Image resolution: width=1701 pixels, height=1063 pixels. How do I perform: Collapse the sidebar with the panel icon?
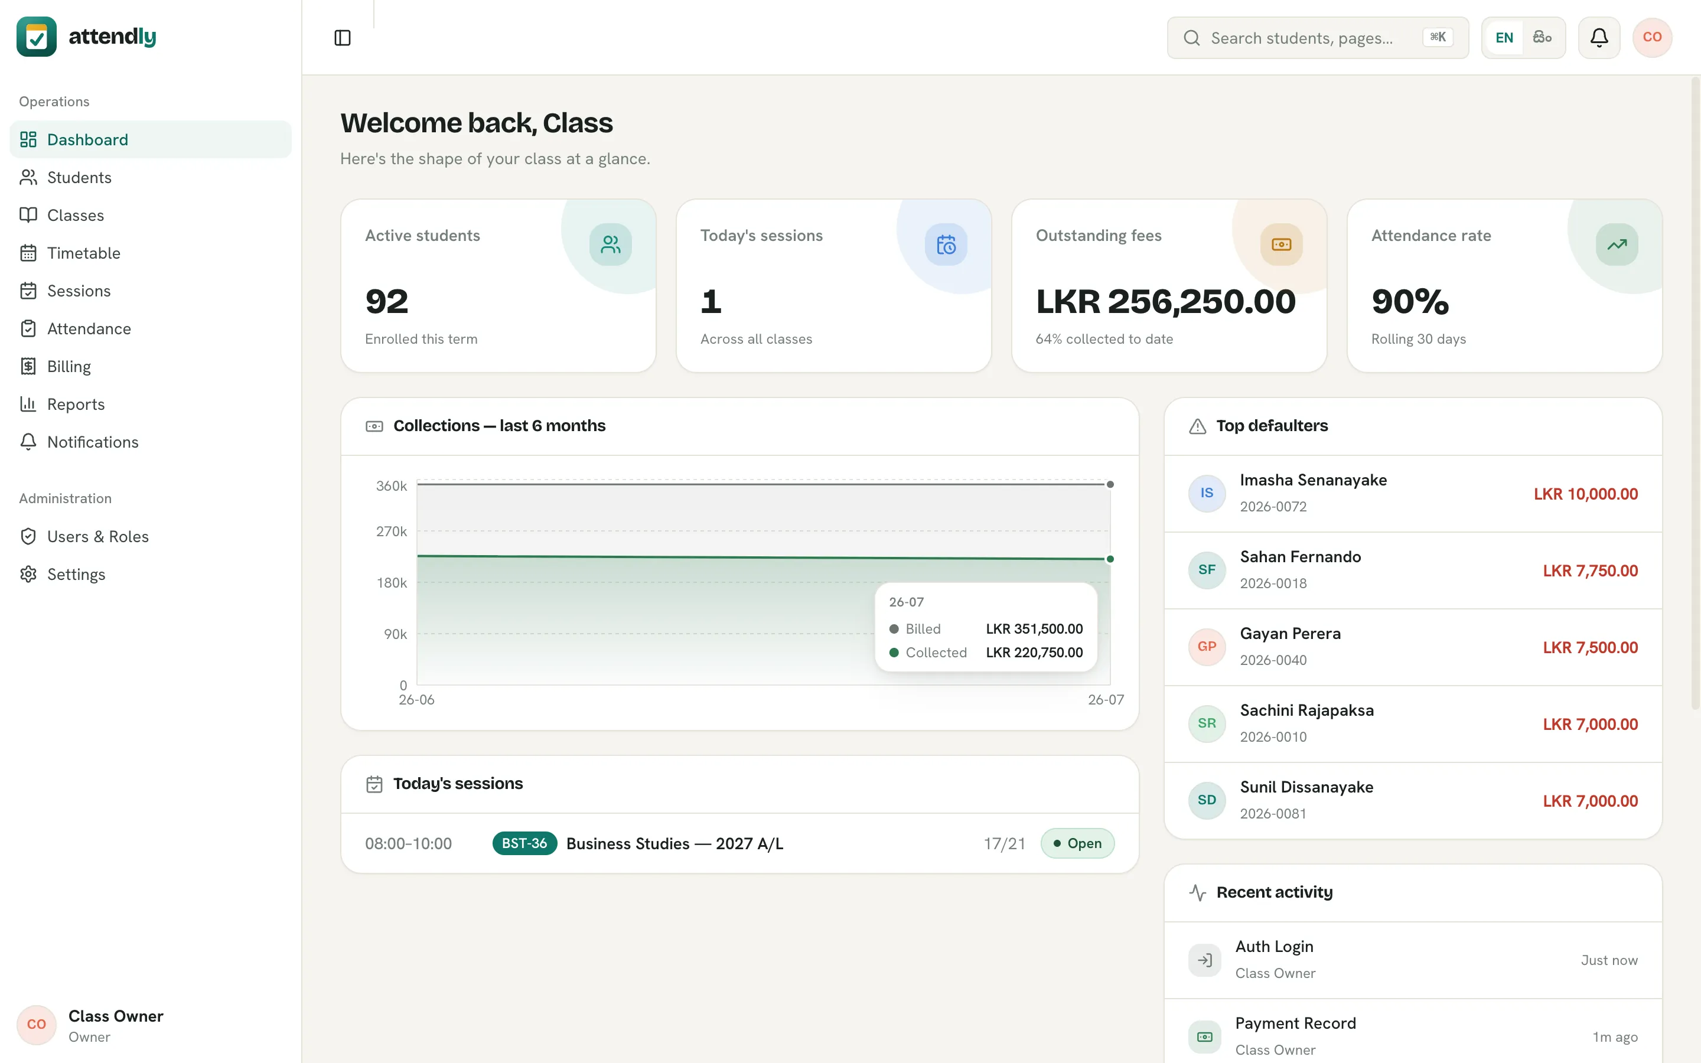(343, 38)
